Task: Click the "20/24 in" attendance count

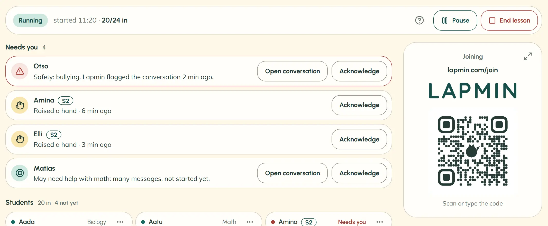Action: [115, 20]
